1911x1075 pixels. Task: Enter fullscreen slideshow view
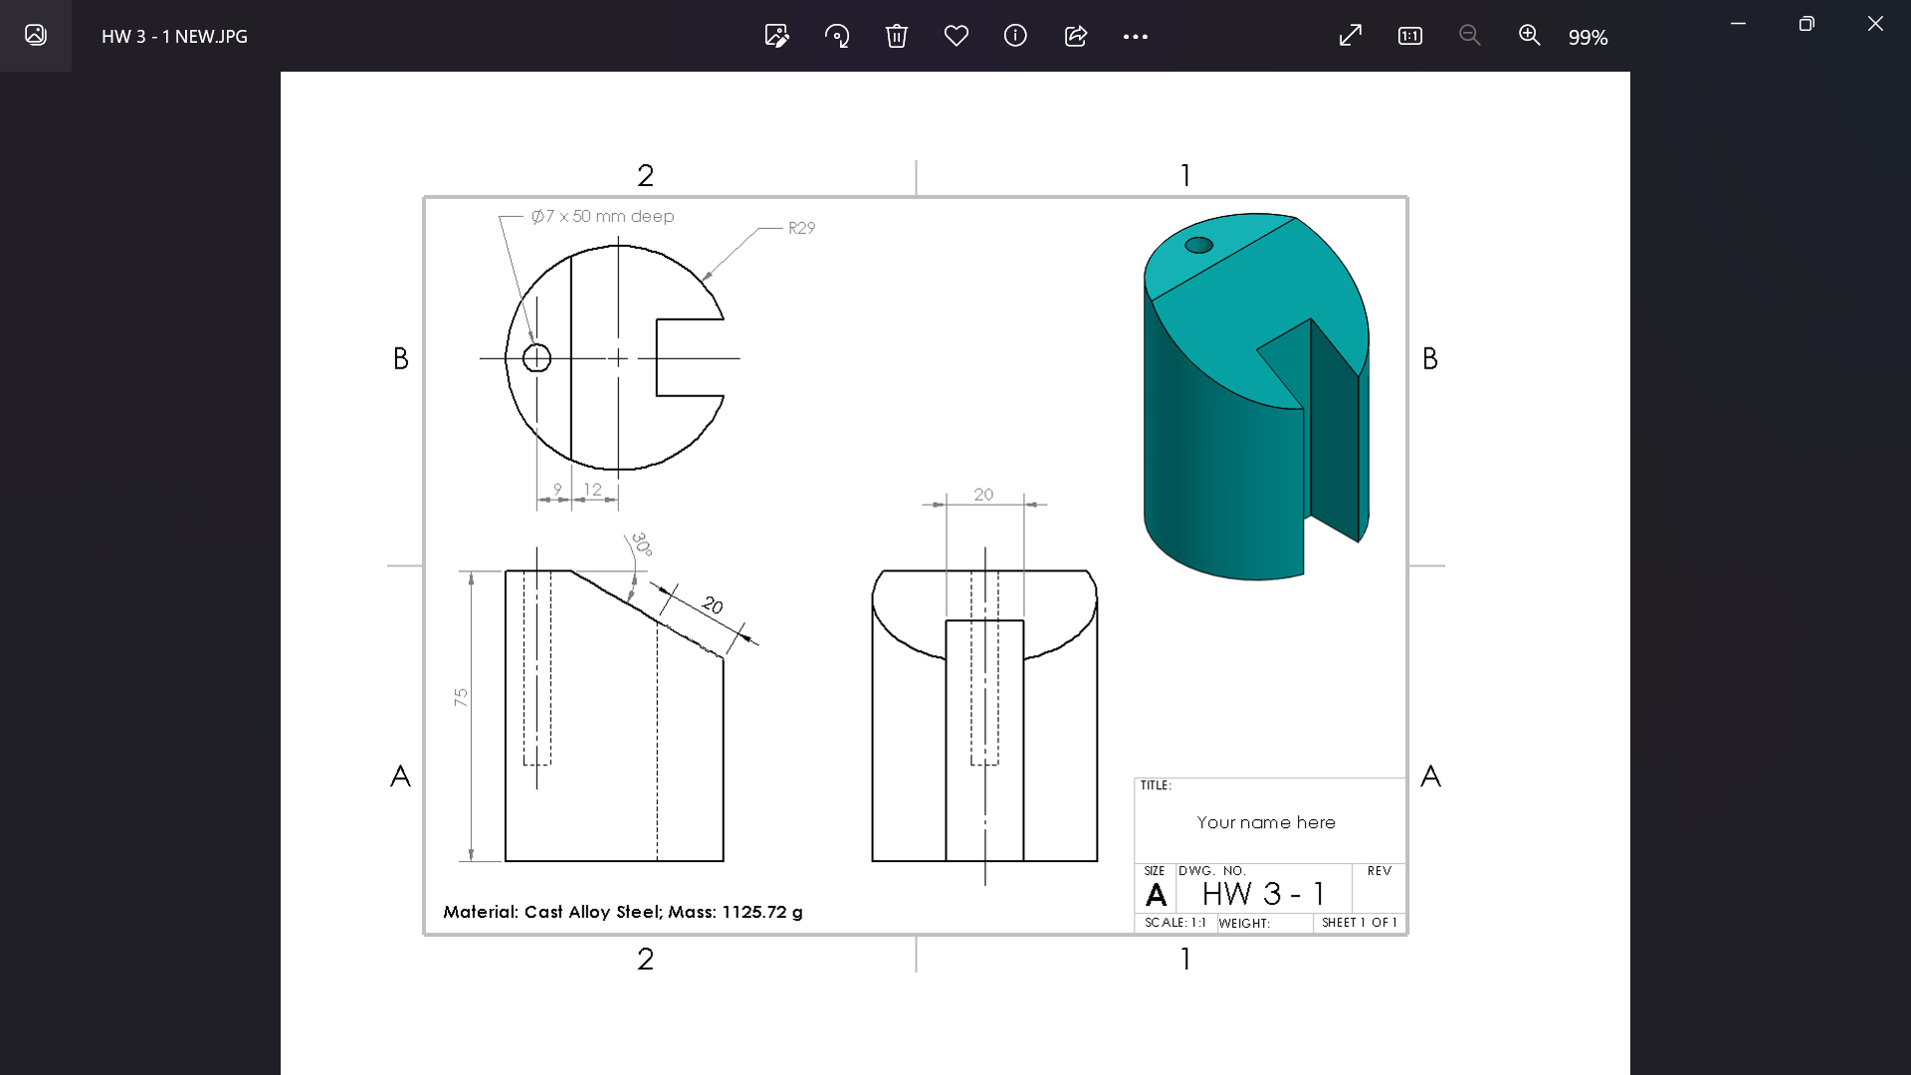(x=1350, y=36)
